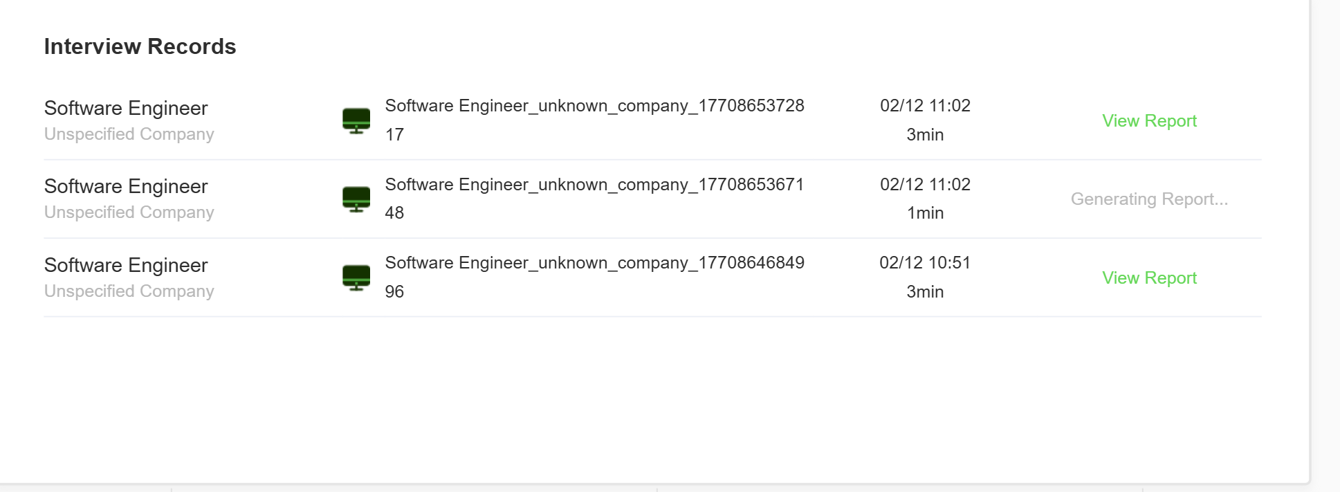Click Unspecified Company in the Generating Report row

(129, 212)
